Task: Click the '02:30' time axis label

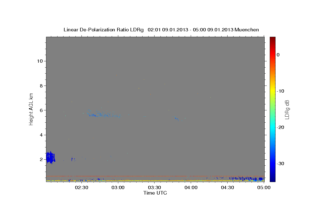Action: (81, 187)
